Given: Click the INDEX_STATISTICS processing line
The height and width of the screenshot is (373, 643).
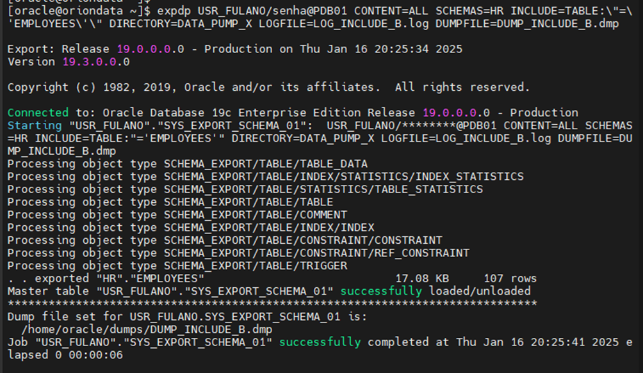Looking at the screenshot, I should (x=265, y=177).
